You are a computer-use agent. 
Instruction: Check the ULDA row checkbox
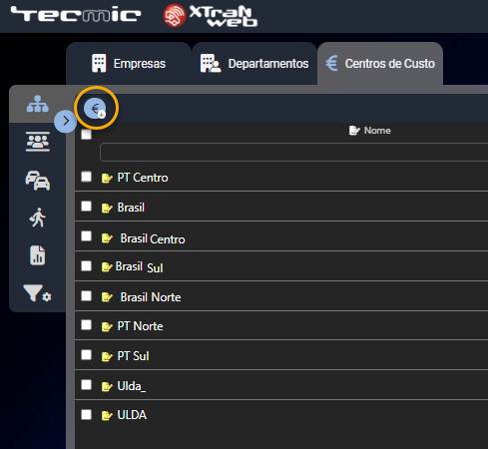(87, 414)
